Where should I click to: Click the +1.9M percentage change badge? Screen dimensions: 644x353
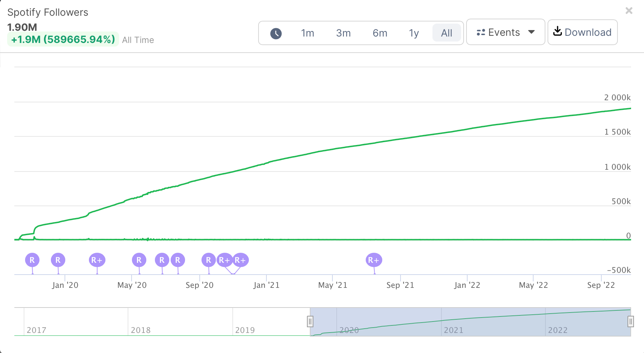coord(63,39)
